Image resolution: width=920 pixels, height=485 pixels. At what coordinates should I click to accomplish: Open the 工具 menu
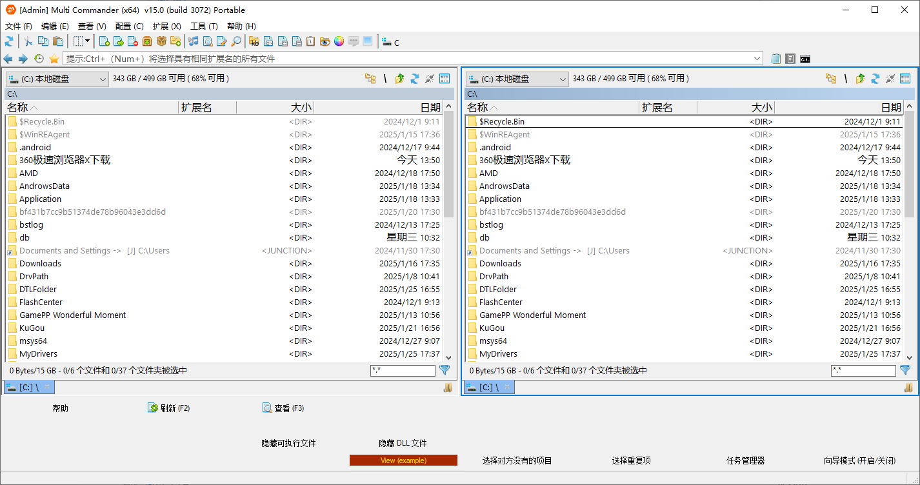click(203, 26)
